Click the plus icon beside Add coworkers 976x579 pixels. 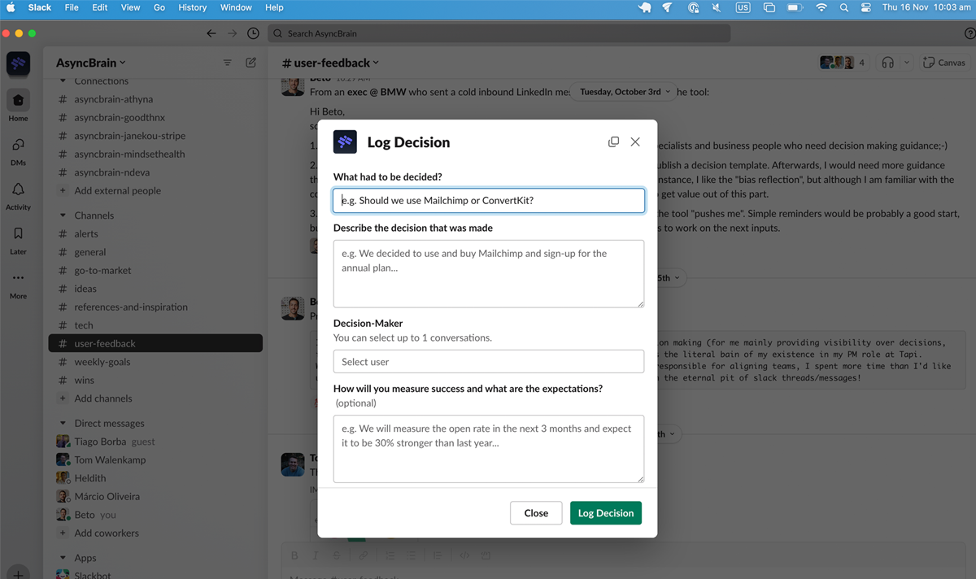[x=63, y=533]
